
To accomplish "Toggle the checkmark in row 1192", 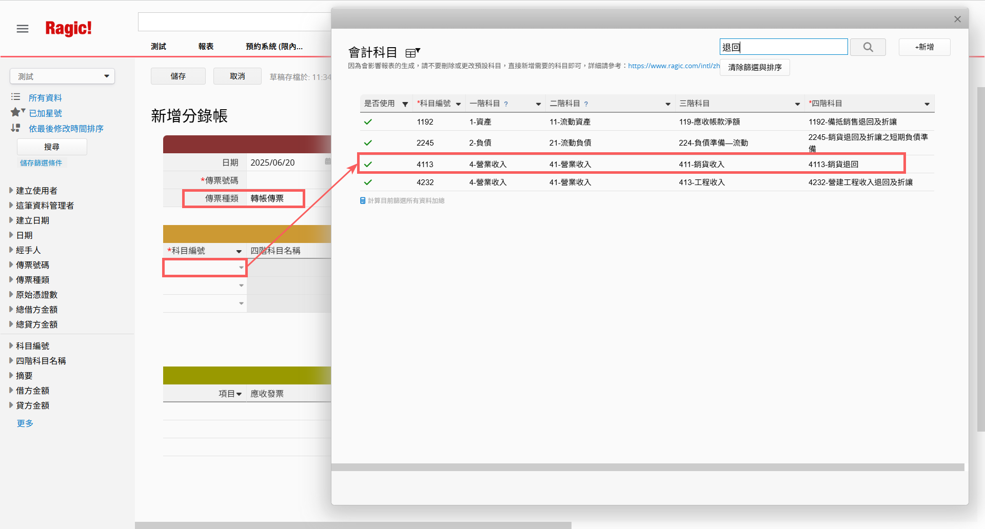I will tap(368, 122).
